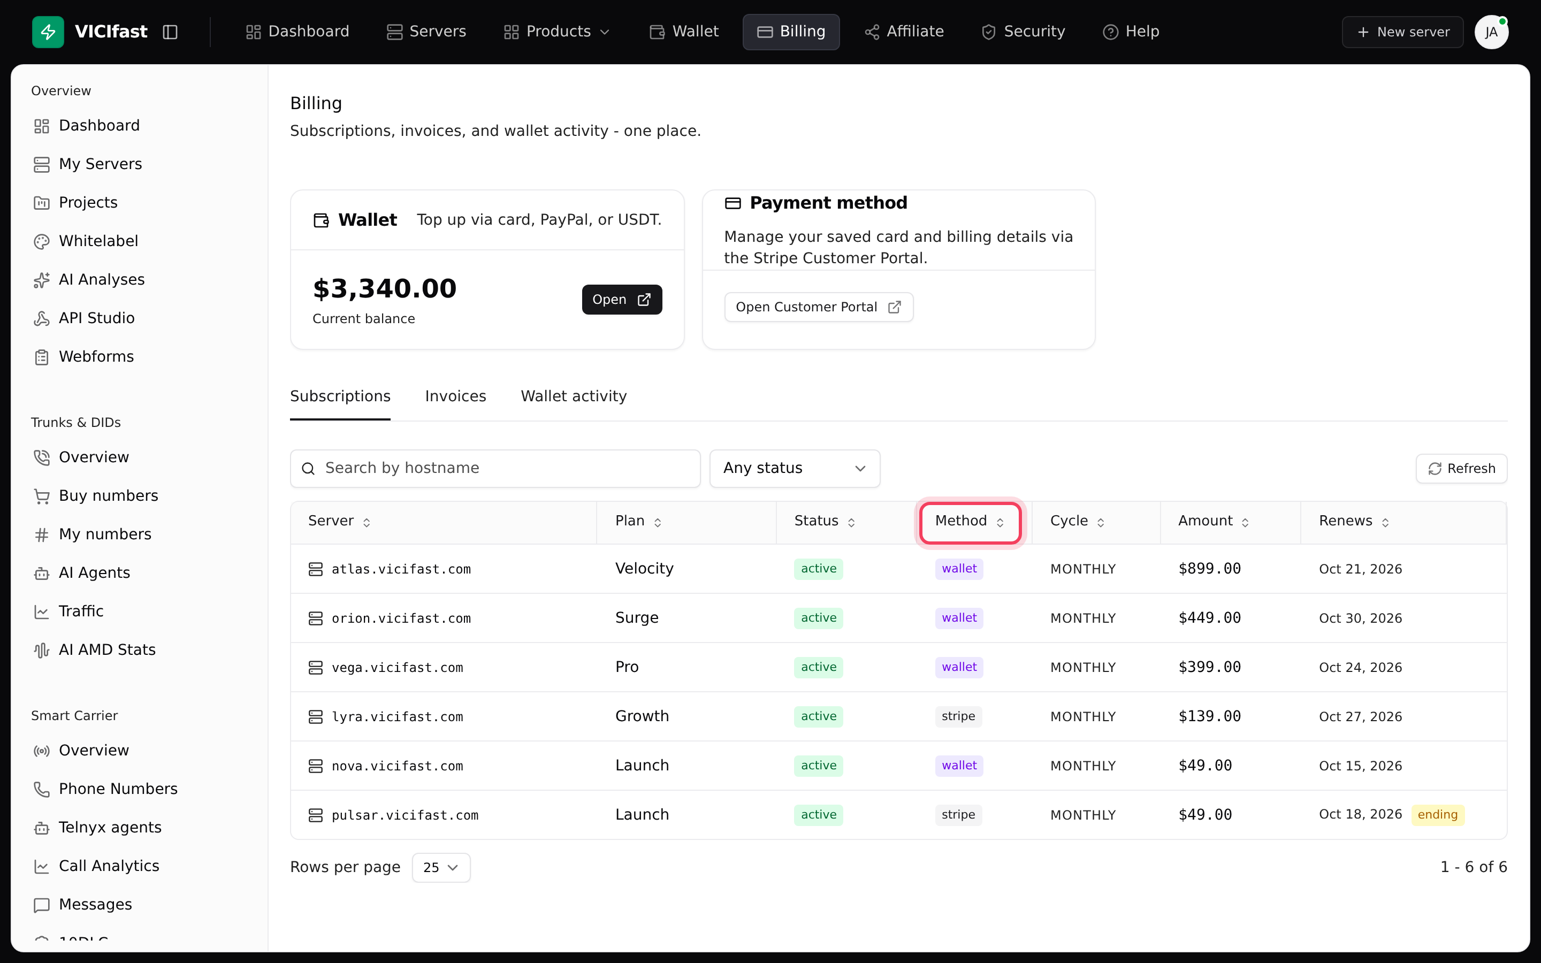Open Call Analytics in the sidebar
This screenshot has width=1541, height=963.
pos(97,866)
